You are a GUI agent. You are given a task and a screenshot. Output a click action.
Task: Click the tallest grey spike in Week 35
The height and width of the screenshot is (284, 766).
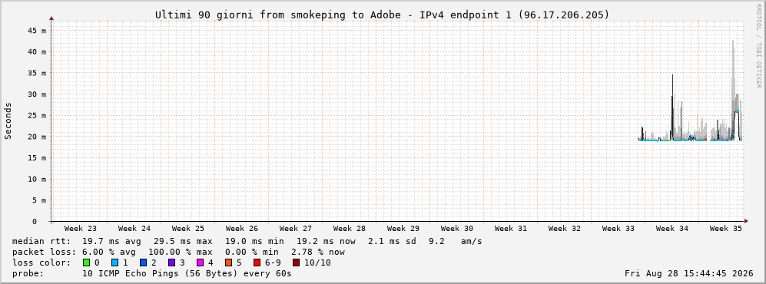point(733,73)
